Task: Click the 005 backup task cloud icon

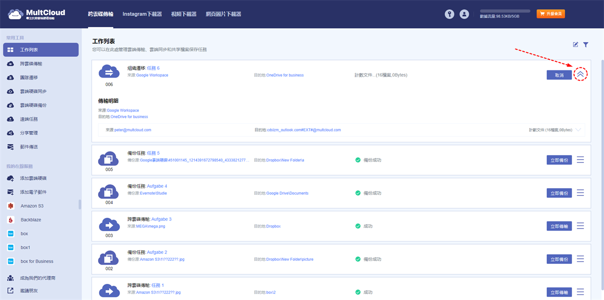Action: pyautogui.click(x=109, y=159)
